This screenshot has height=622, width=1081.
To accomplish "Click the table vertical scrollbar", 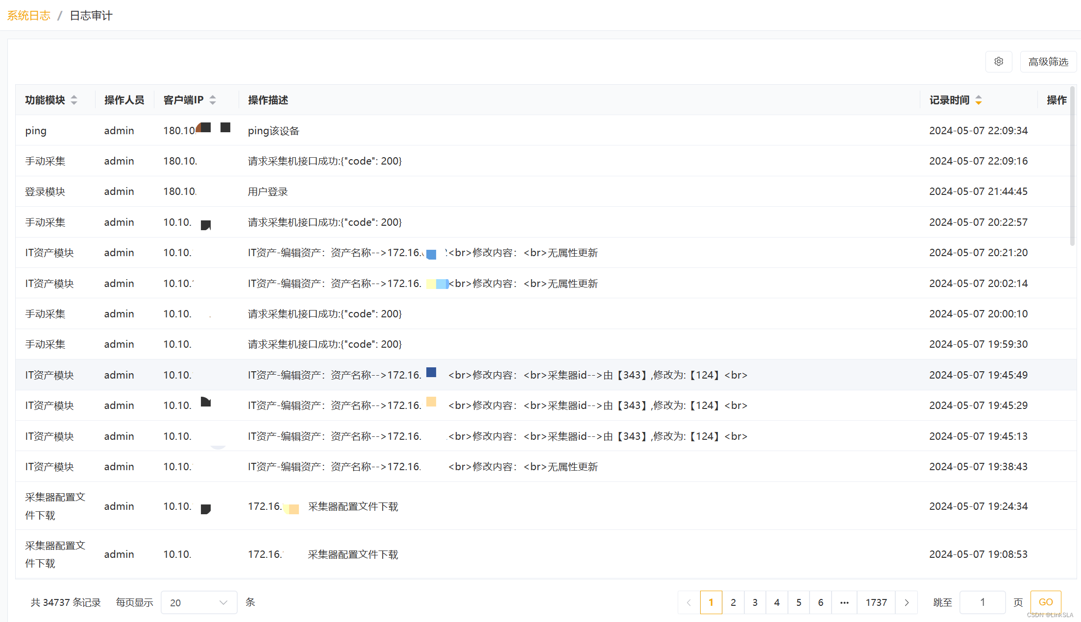I will [x=1072, y=167].
